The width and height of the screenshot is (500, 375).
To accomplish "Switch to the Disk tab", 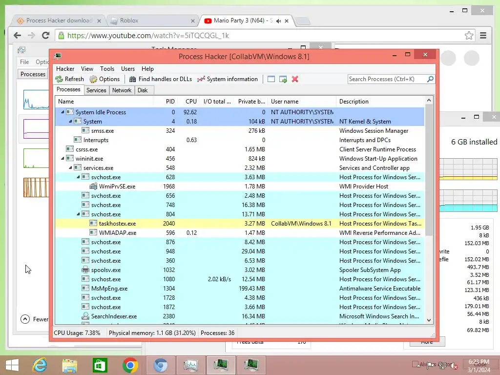I will tap(143, 90).
